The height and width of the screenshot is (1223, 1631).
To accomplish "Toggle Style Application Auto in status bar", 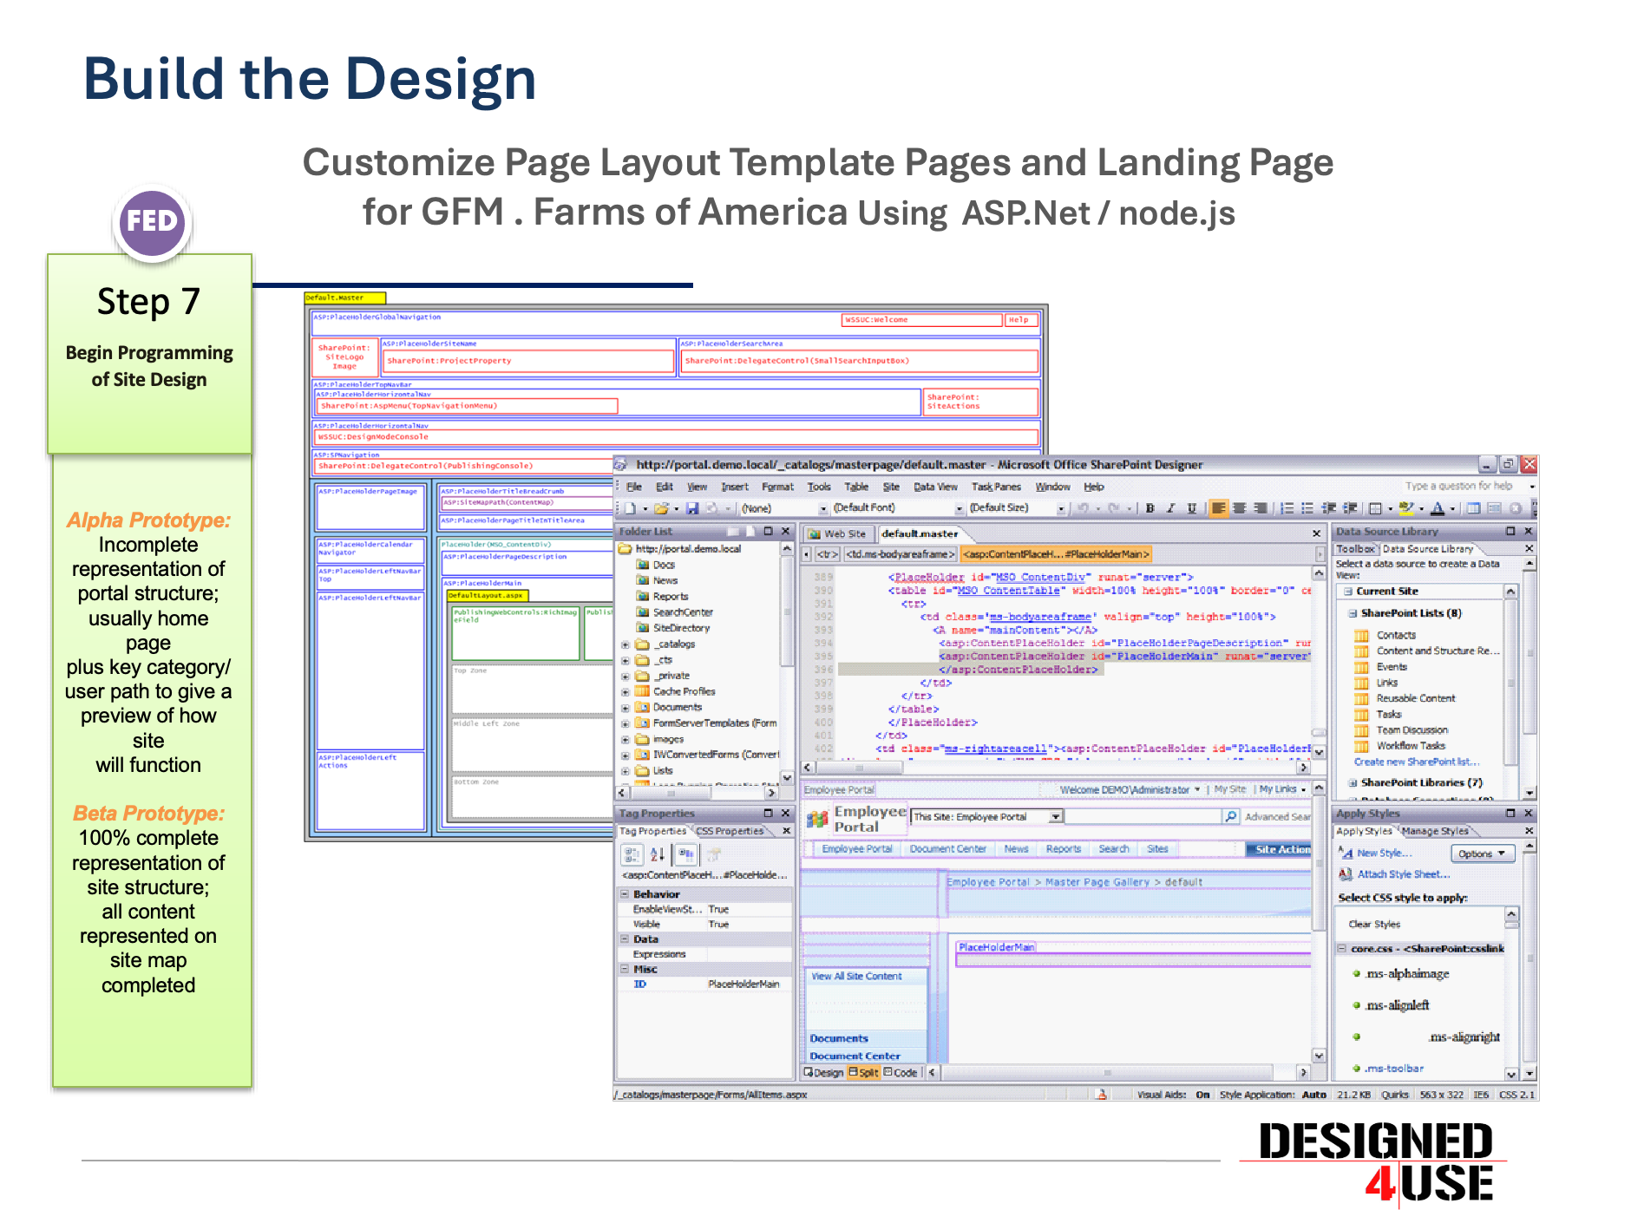I will tap(1314, 1095).
